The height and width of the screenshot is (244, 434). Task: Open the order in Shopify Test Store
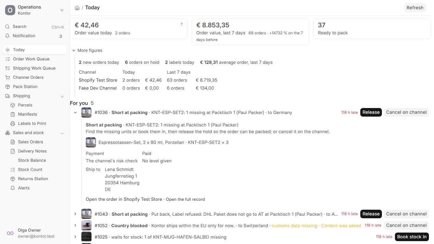tap(124, 200)
